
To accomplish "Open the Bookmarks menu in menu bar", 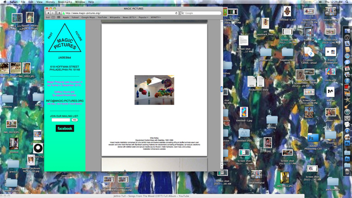I will 65,2.
